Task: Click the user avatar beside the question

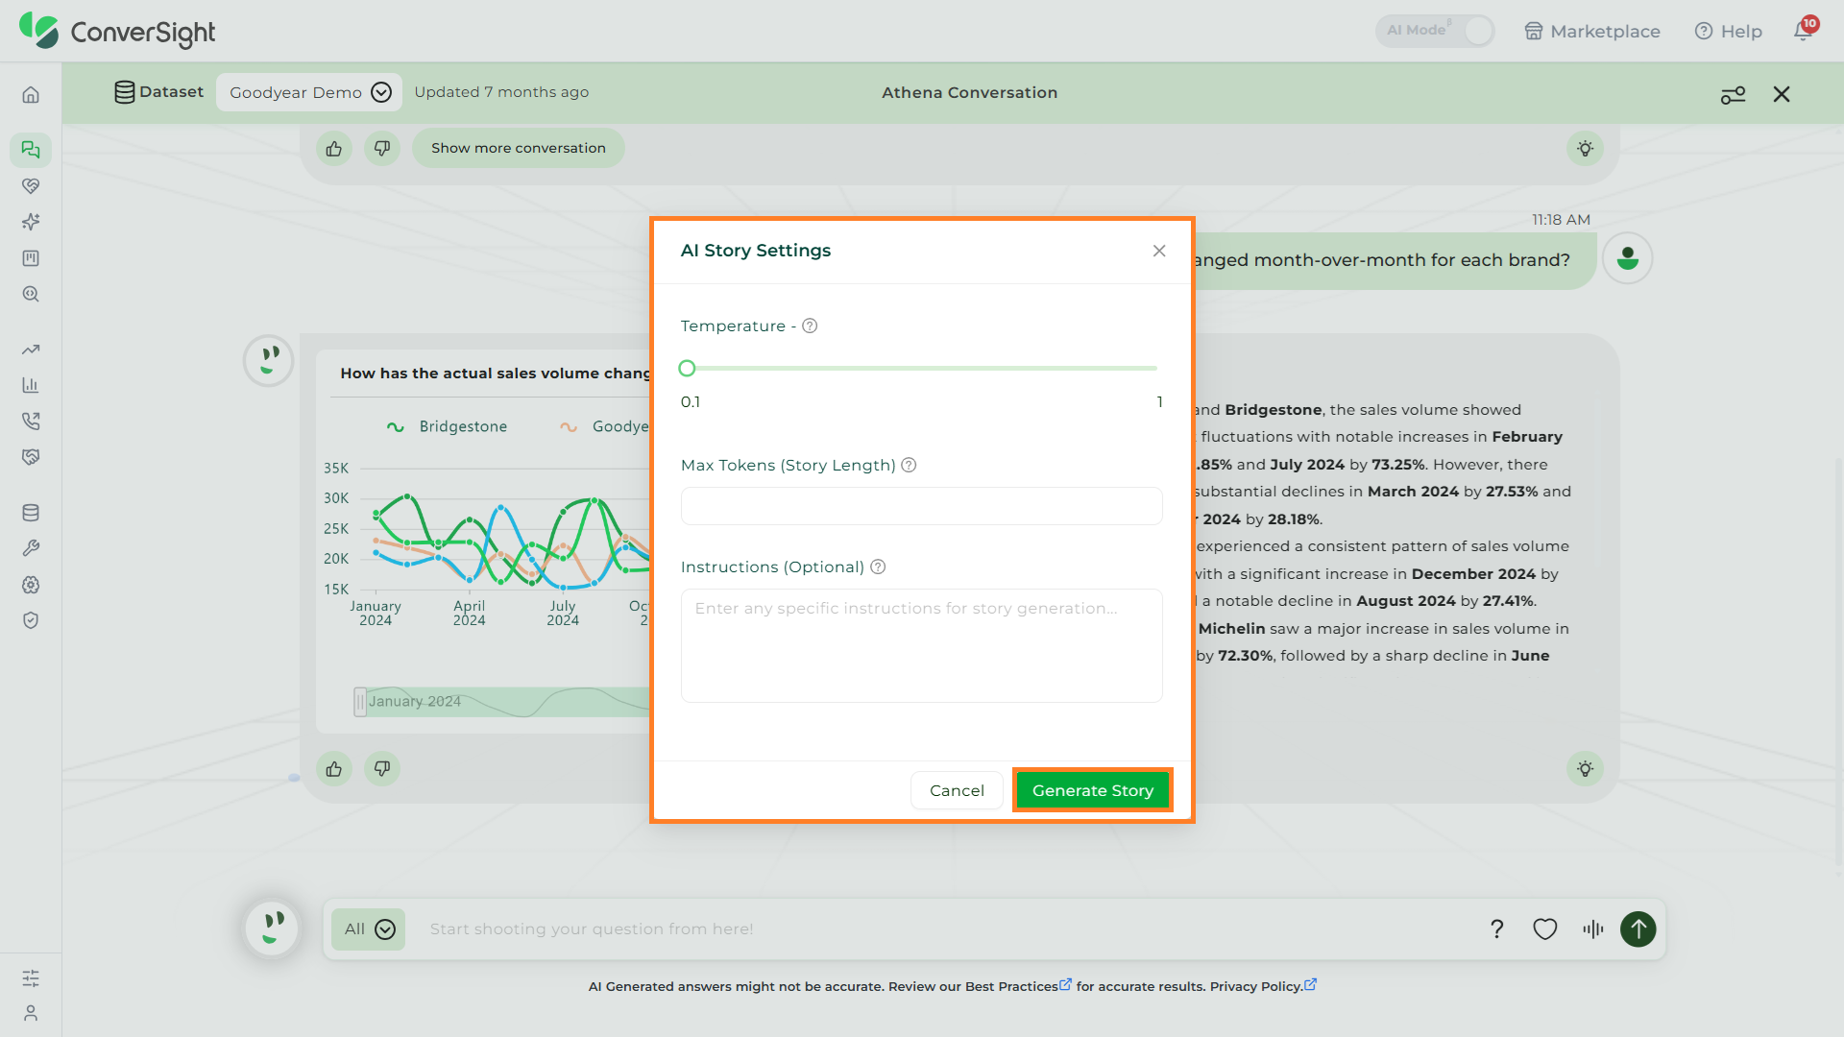Action: pyautogui.click(x=1628, y=258)
